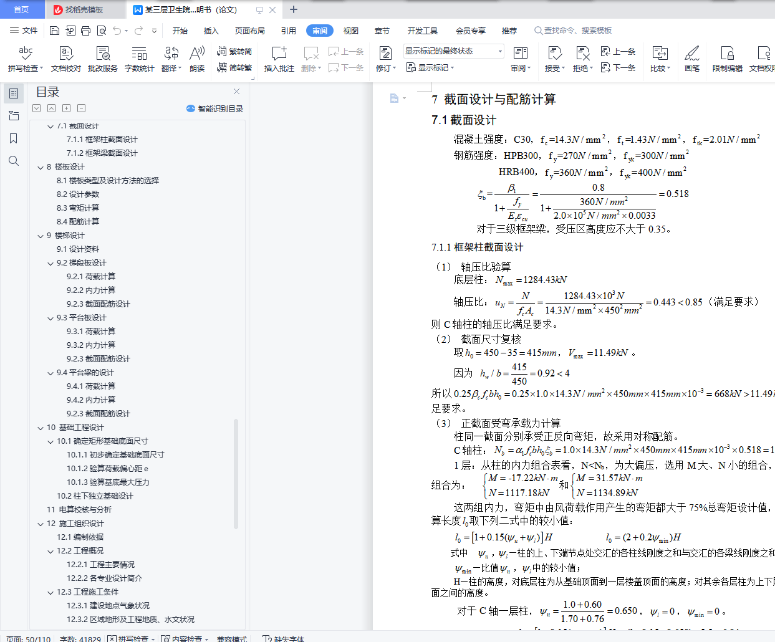
Task: Toggle 内容检查 in the status bar
Action: 185,638
